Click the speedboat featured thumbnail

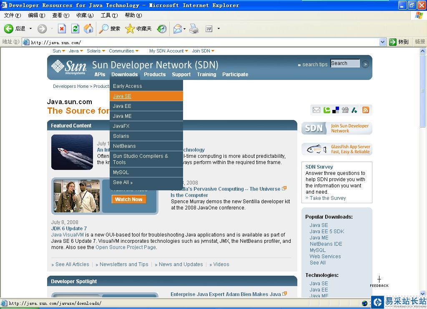(72, 152)
